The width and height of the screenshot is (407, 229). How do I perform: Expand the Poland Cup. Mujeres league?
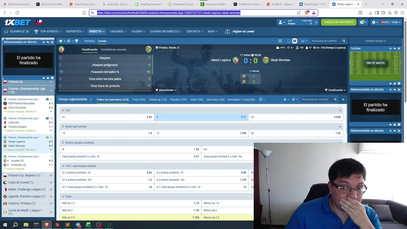click(51, 176)
